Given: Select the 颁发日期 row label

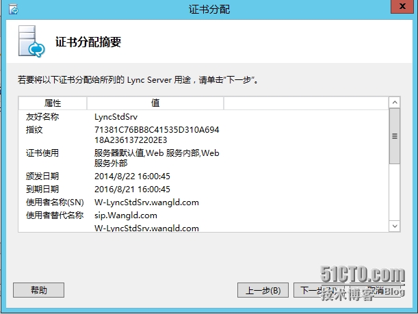Looking at the screenshot, I should [x=42, y=176].
